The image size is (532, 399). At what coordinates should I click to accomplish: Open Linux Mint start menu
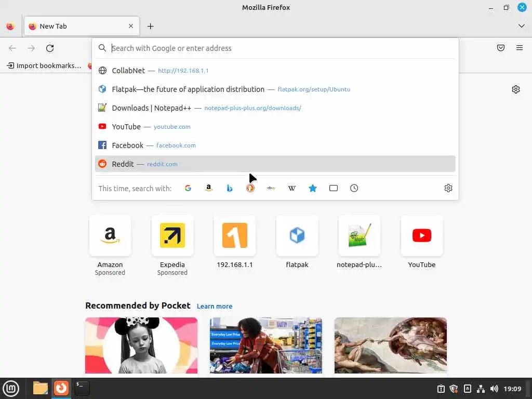coord(11,389)
